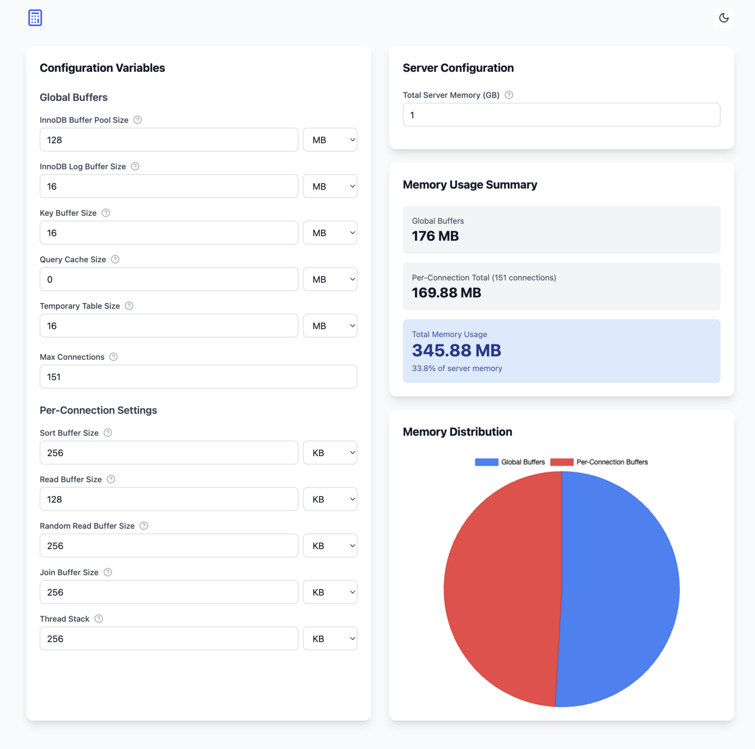Open the Sort Buffer Size help tooltip
Screen dimensions: 755x749
[107, 432]
